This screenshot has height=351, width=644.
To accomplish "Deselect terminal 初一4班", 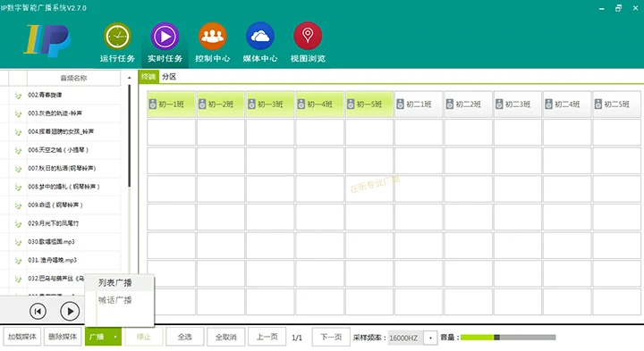I will coord(319,104).
